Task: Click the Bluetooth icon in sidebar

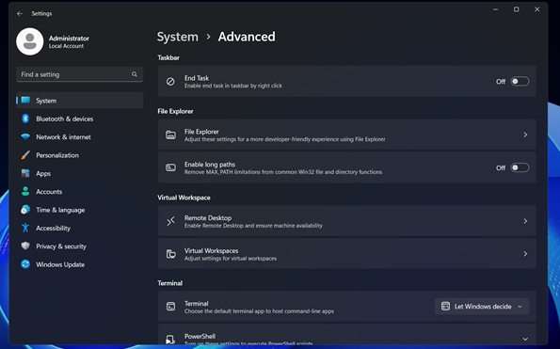Action: tap(25, 119)
